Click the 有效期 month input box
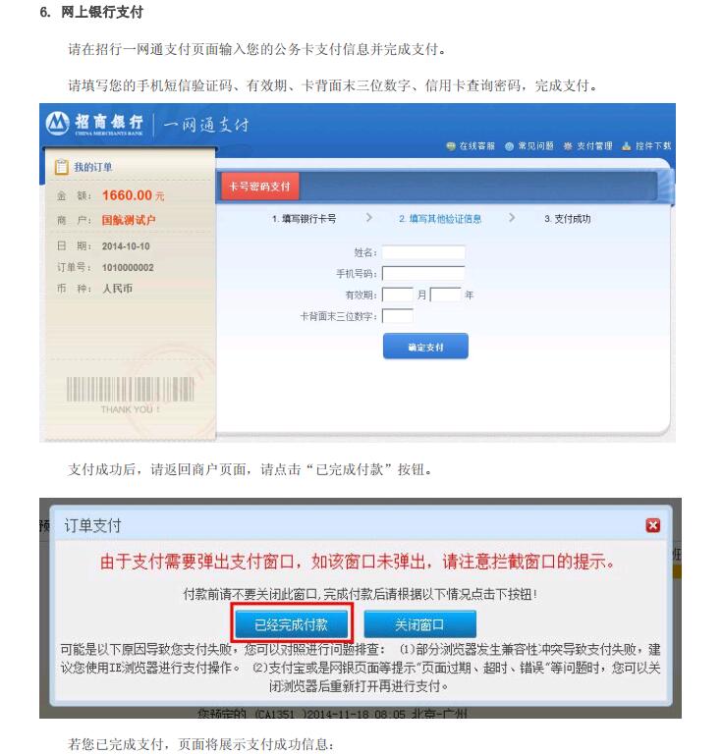Image resolution: width=723 pixels, height=754 pixels. click(397, 295)
